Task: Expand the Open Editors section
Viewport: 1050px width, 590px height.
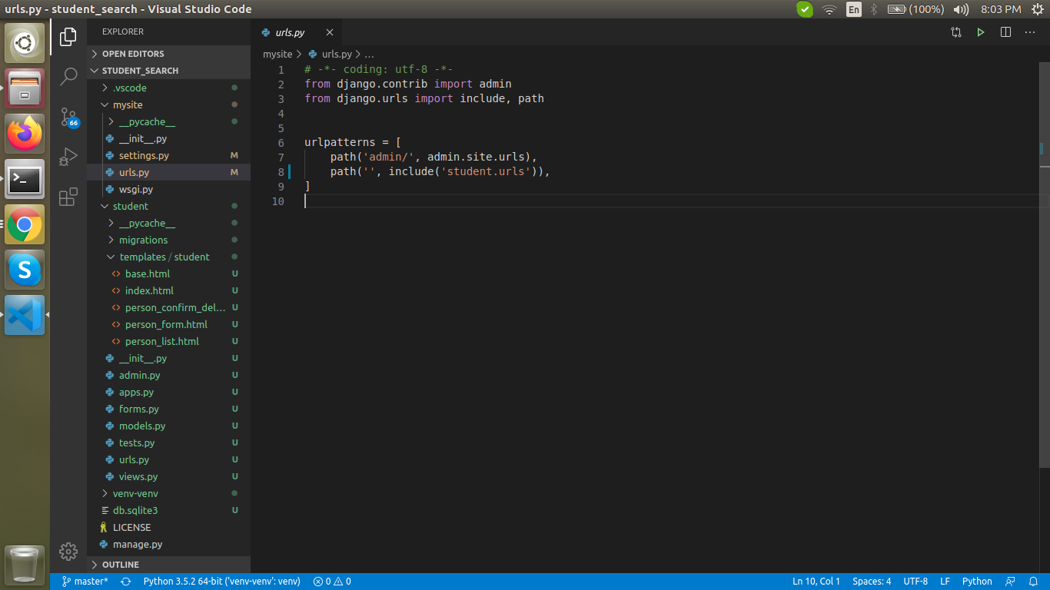Action: [168, 54]
